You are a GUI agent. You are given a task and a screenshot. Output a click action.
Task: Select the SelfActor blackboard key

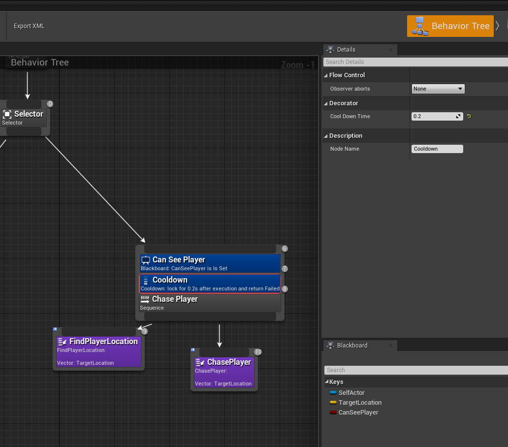tap(351, 392)
